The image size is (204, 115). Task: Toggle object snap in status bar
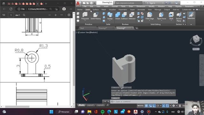click(x=167, y=106)
